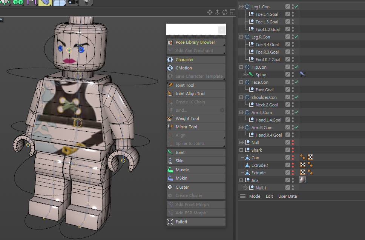Click the green Joint object icon

(170, 152)
